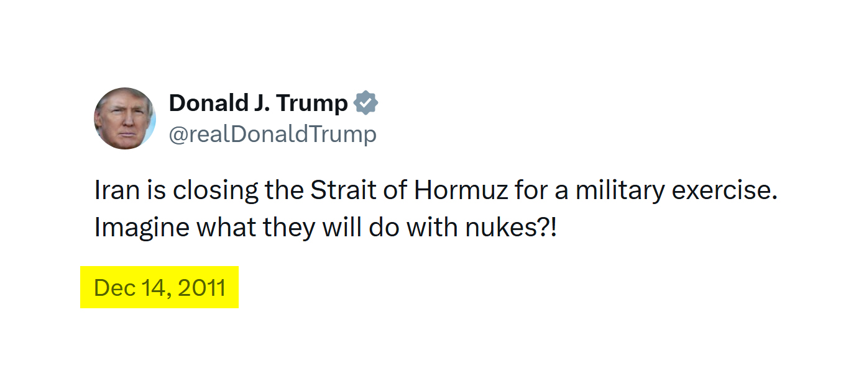Click the blue verified checkmark badge
Viewport: 864px width, 387px height.
pyautogui.click(x=365, y=103)
